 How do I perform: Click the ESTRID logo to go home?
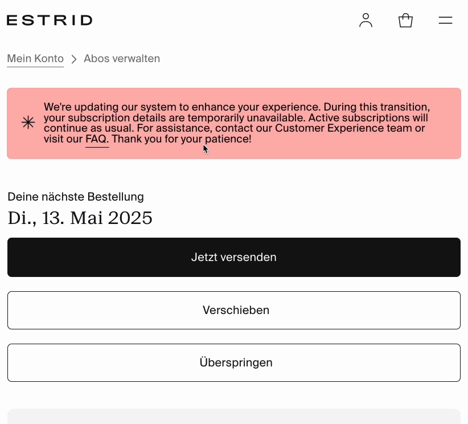click(50, 21)
